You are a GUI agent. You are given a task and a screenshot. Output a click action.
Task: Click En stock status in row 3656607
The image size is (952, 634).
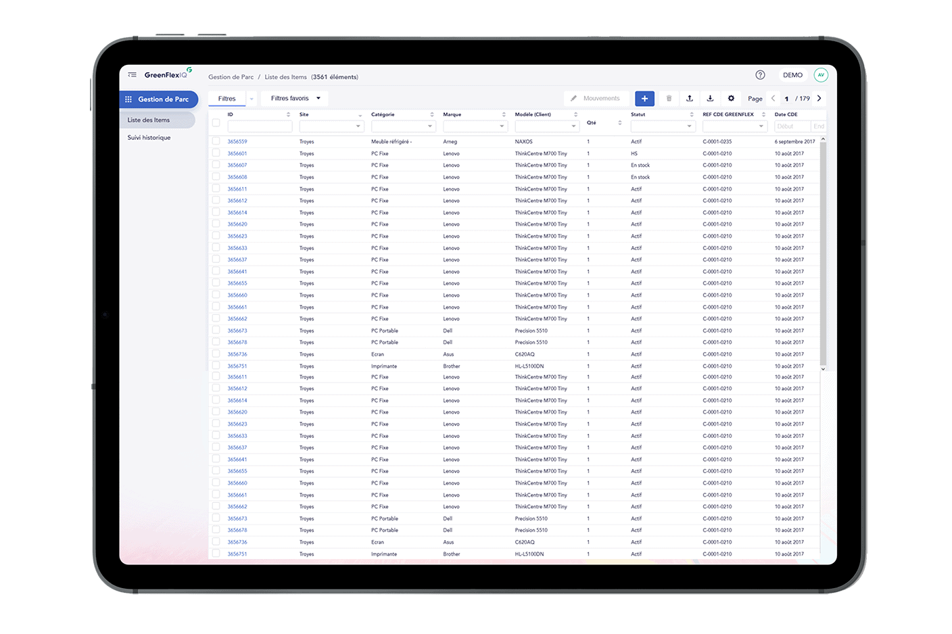[x=640, y=165]
